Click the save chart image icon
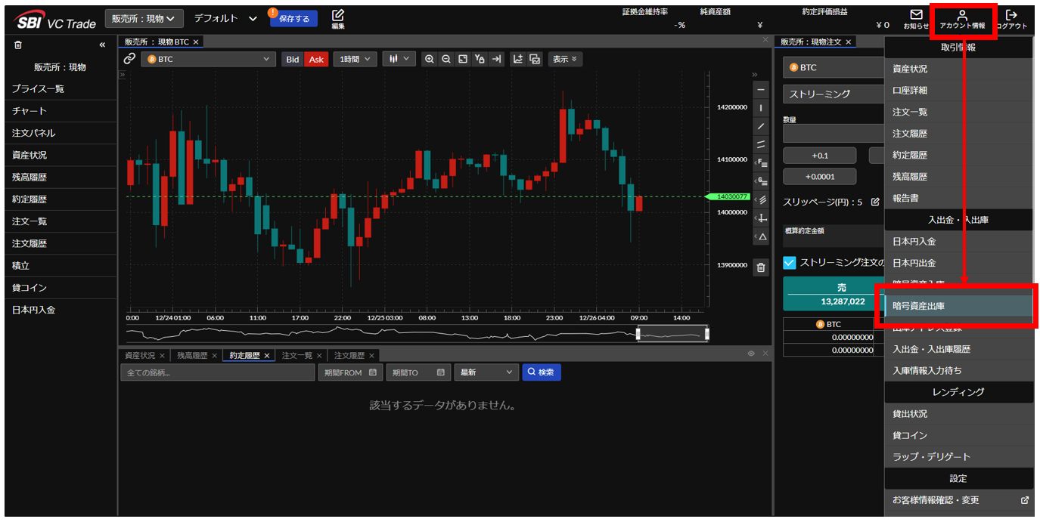The height and width of the screenshot is (522, 1040). (535, 59)
